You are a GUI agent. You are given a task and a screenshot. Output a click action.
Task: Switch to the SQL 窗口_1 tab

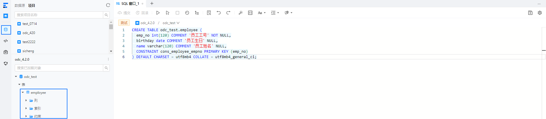click(130, 4)
